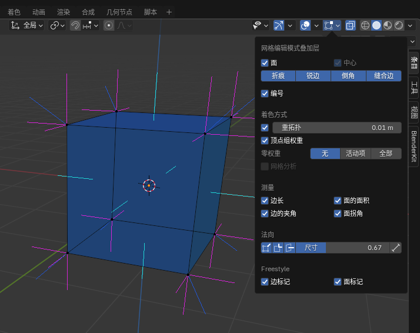Toggle split normals display icon

[x=278, y=248]
